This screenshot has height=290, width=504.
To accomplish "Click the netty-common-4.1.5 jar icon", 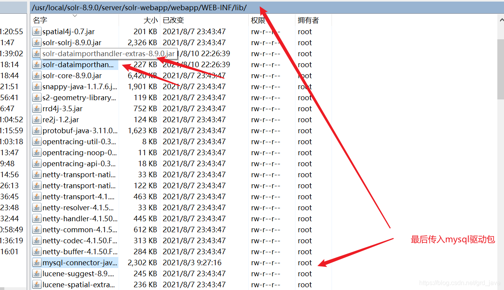I will point(37,229).
